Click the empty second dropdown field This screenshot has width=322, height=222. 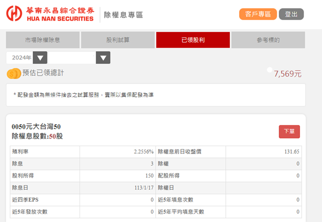pos(72,58)
